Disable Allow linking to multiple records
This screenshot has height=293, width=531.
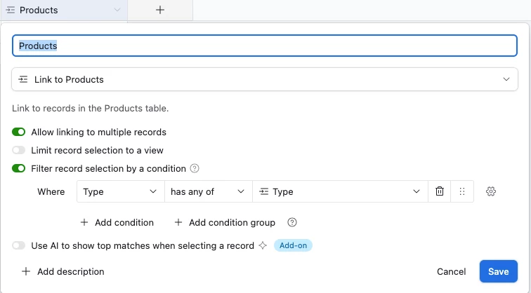click(x=19, y=132)
